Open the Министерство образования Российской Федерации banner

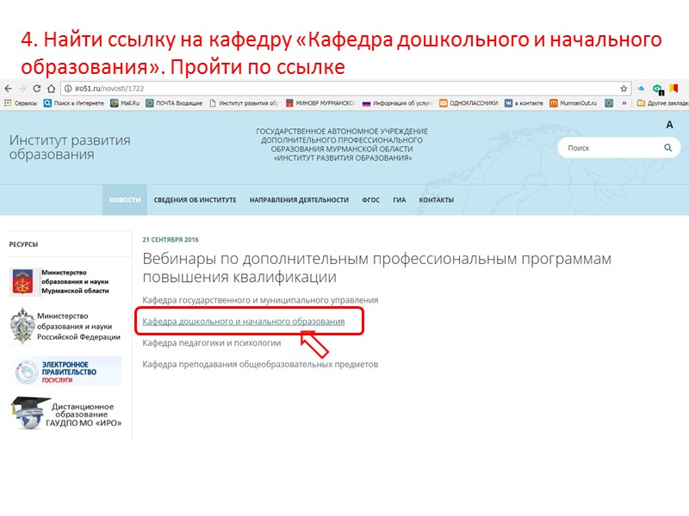click(65, 326)
